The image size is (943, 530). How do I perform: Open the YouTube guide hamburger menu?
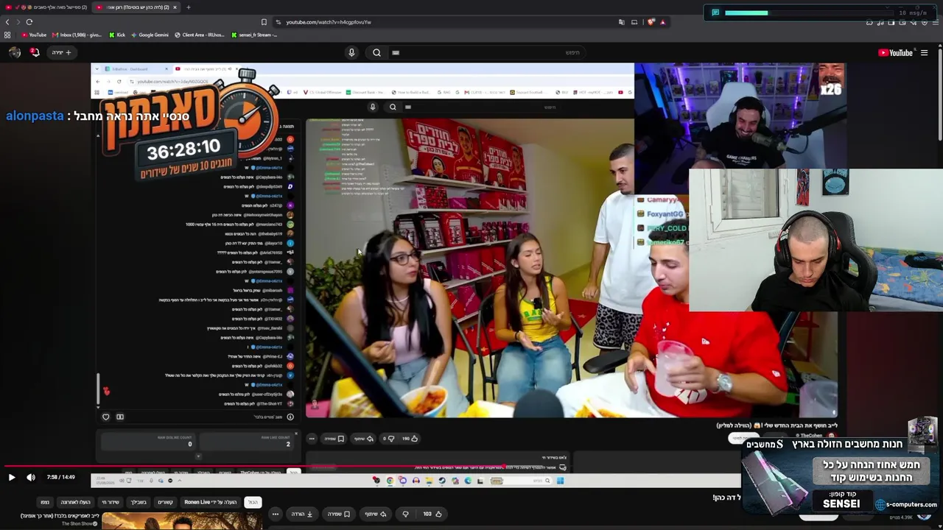point(924,52)
